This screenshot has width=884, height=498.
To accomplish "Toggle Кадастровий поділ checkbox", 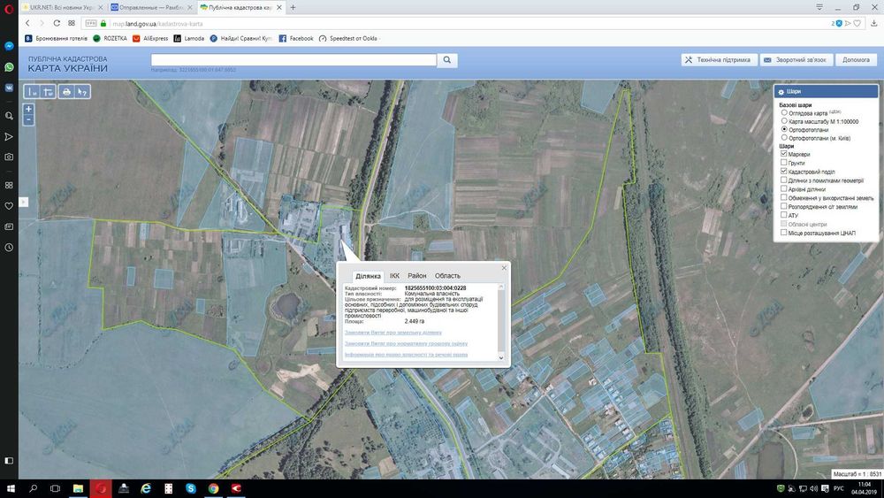I will (x=783, y=171).
